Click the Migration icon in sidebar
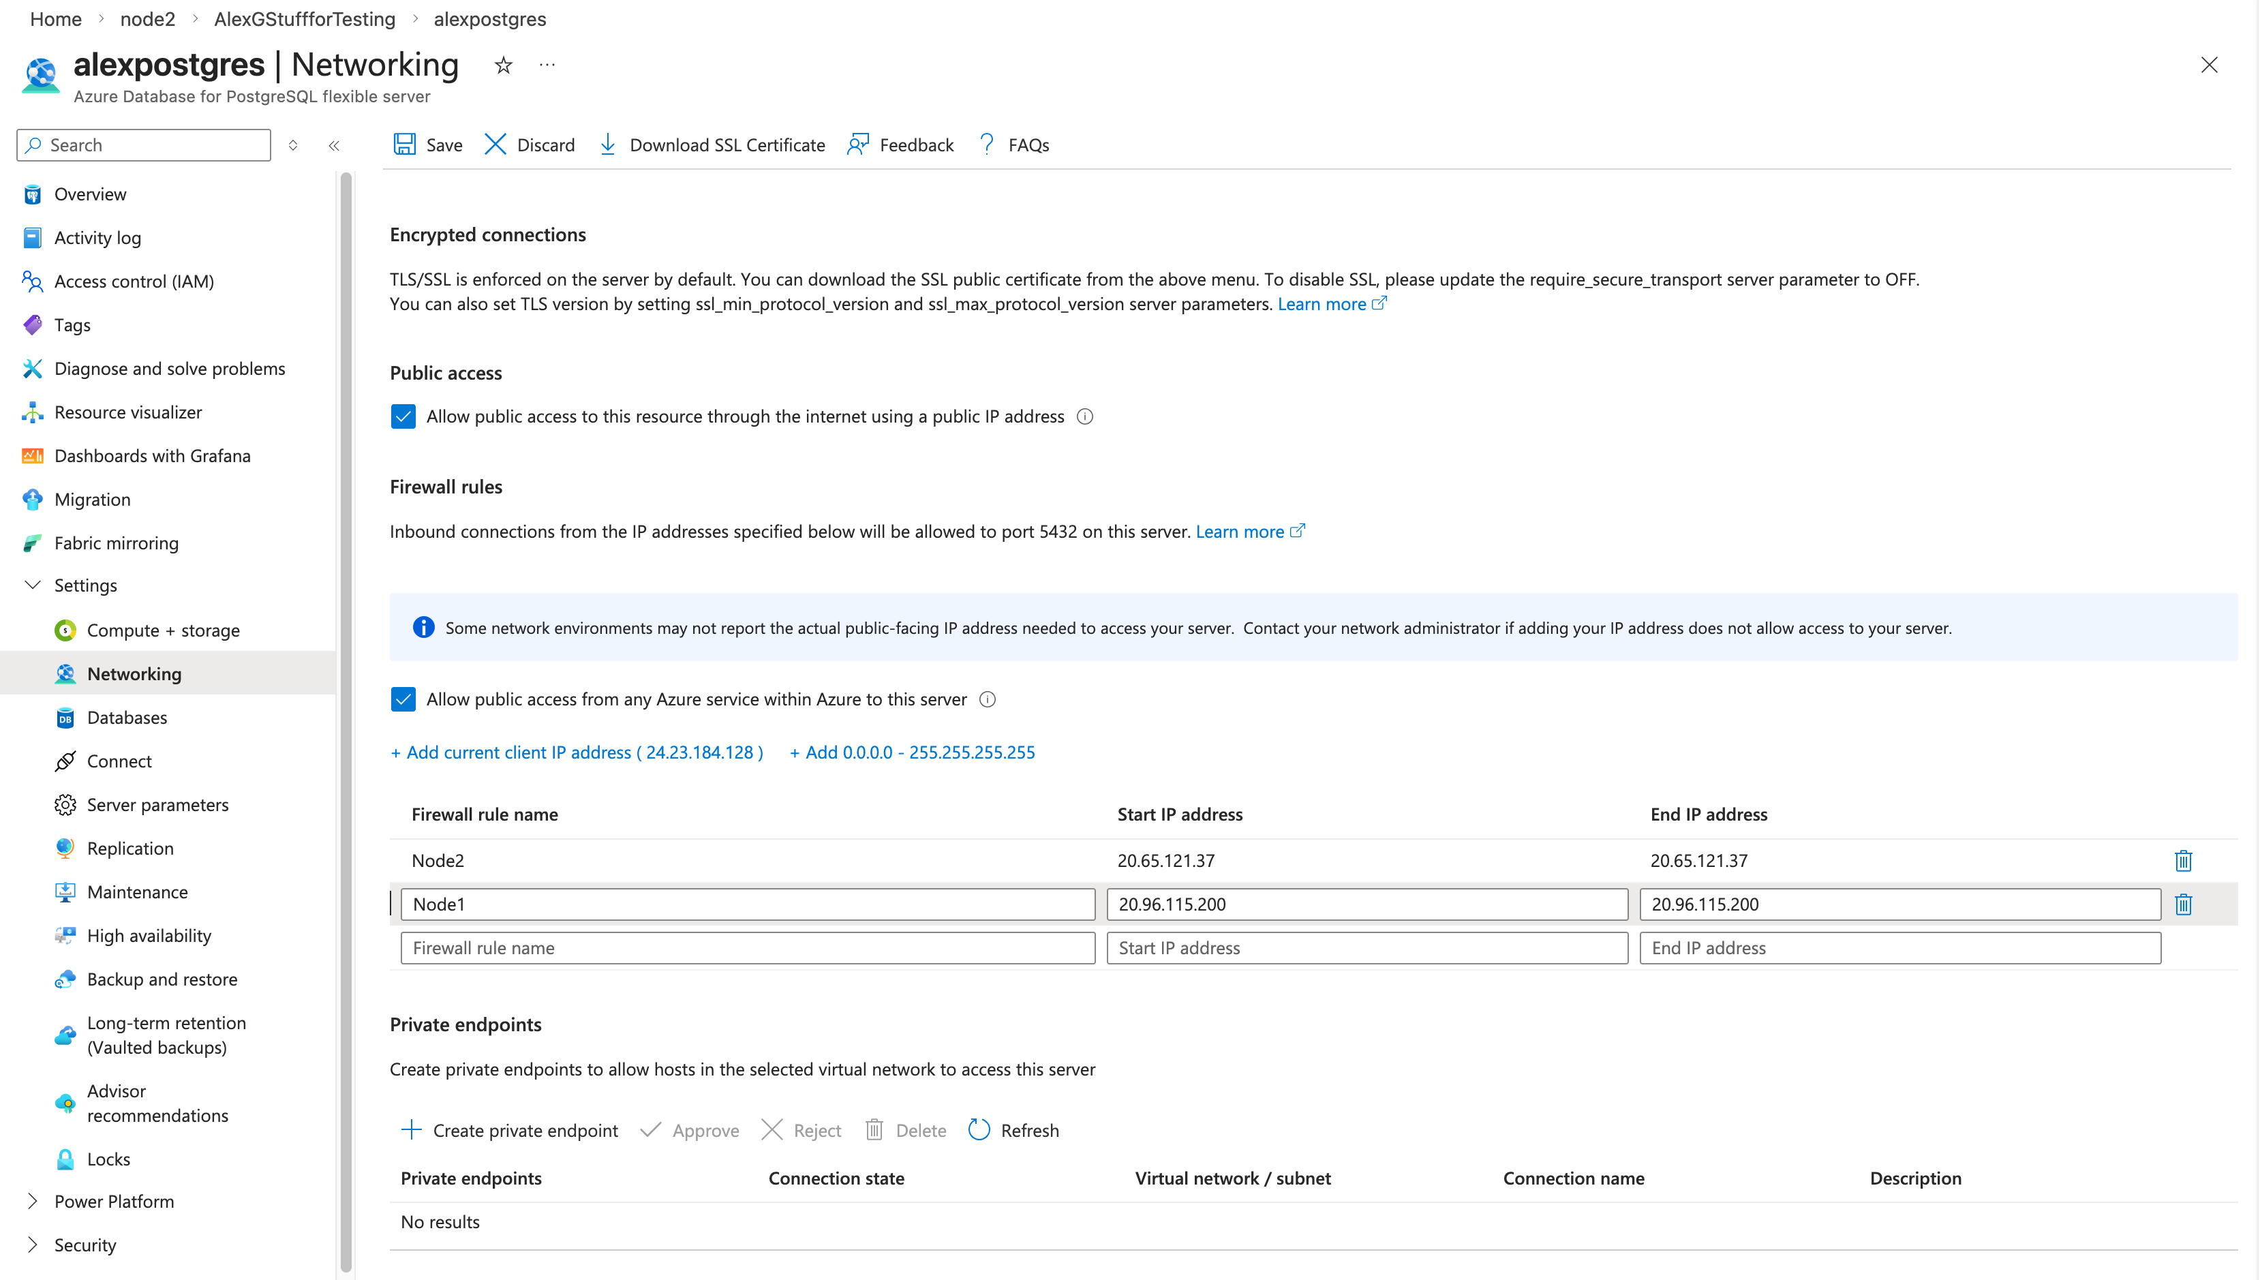Viewport: 2260px width, 1280px height. pyautogui.click(x=33, y=500)
